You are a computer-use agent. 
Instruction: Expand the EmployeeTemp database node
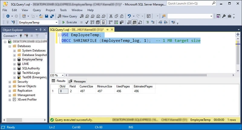click(14, 60)
